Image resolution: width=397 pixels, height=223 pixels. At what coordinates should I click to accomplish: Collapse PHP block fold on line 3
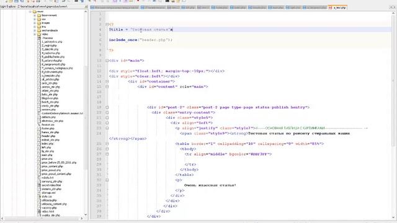[107, 25]
